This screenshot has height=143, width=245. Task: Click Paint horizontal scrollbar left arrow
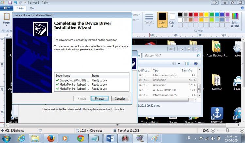[7, 125]
